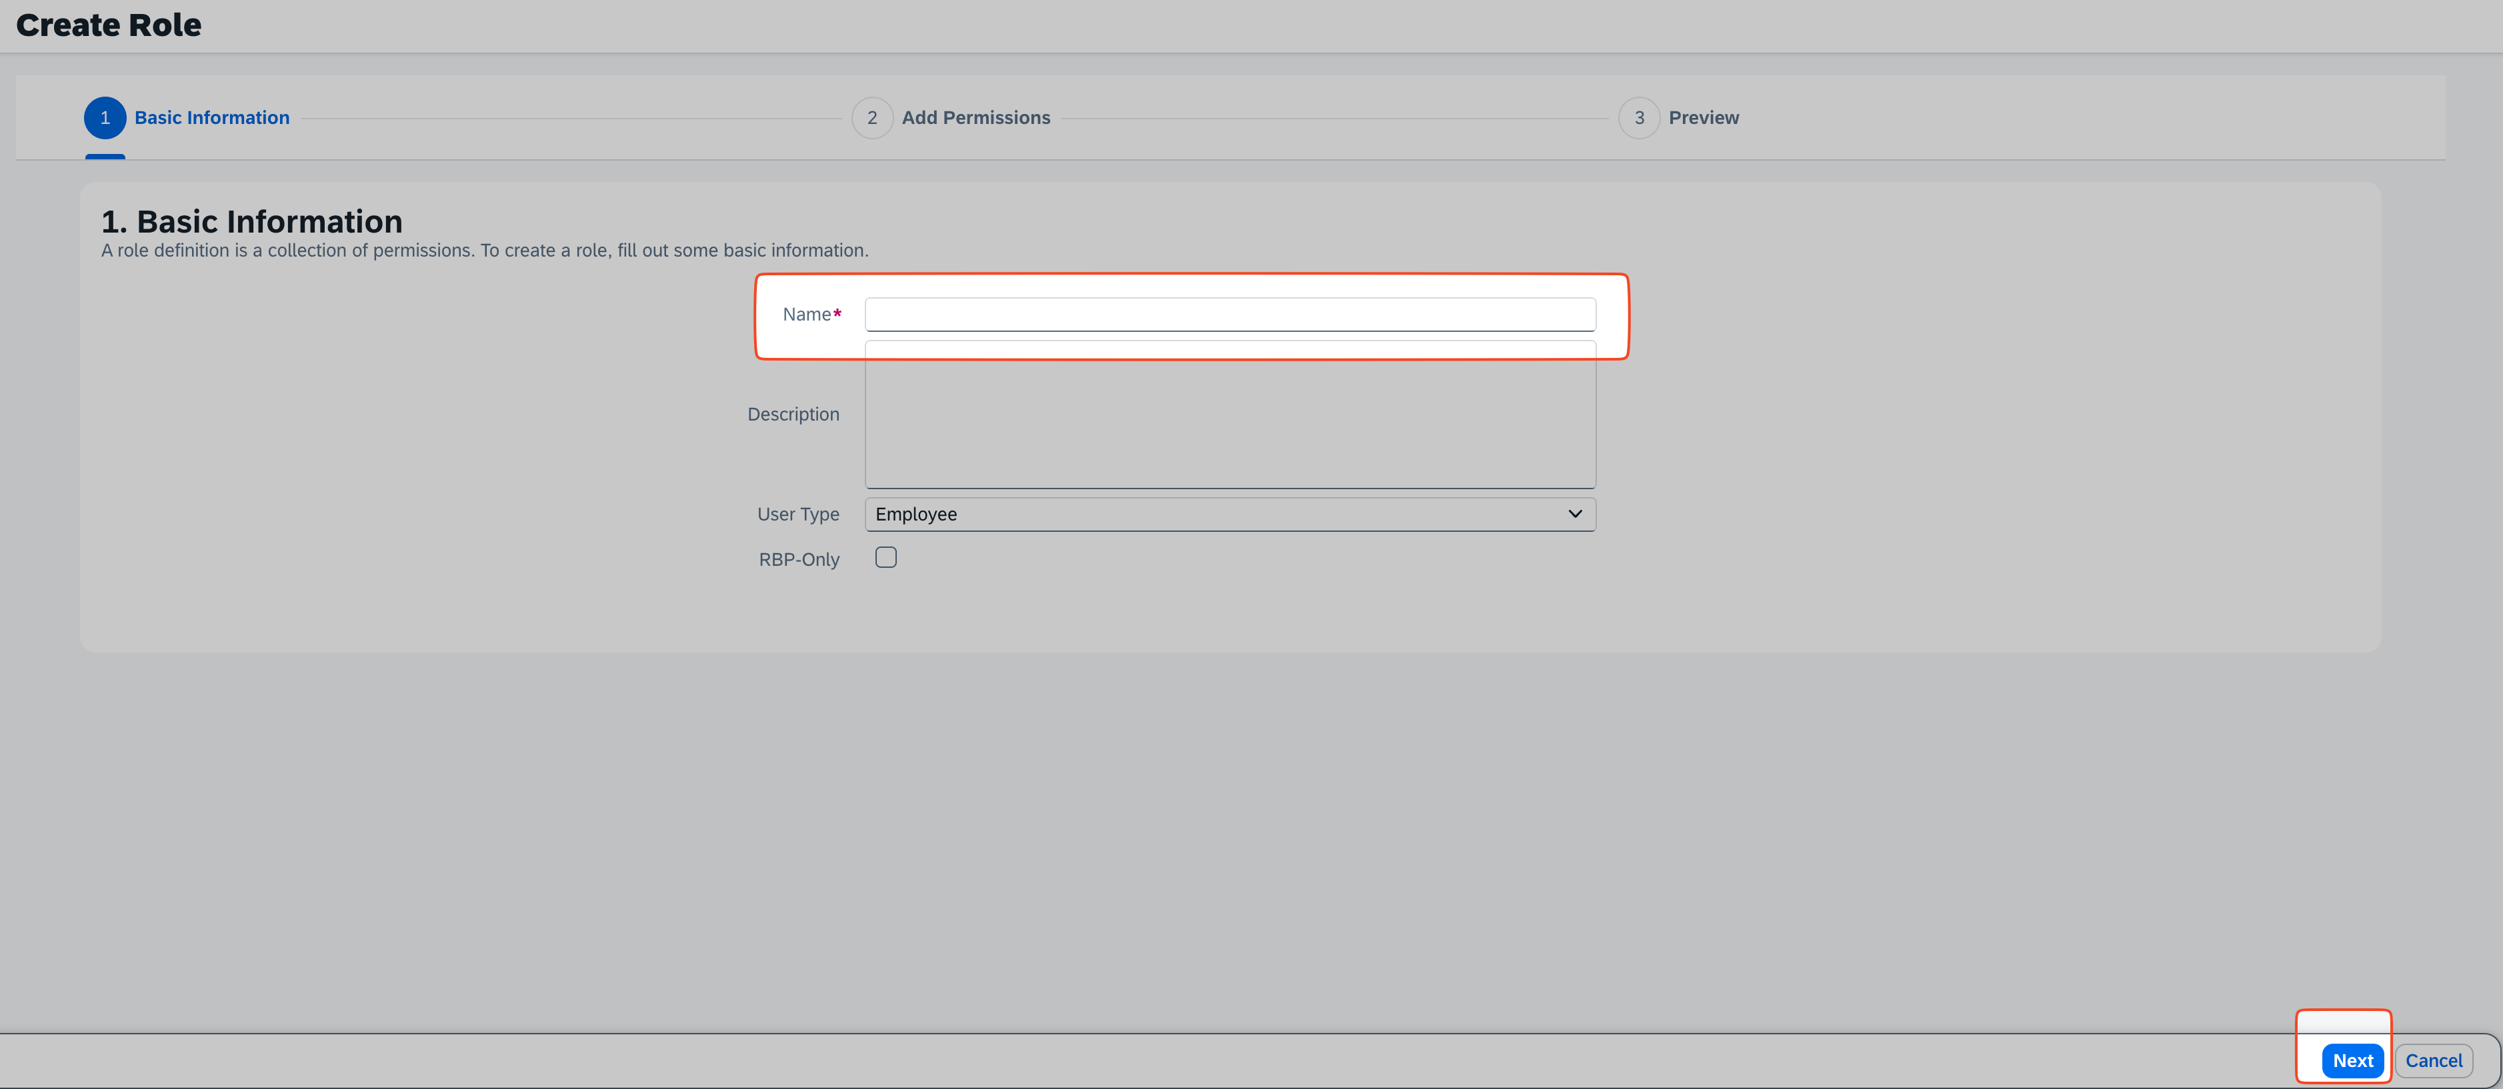2503x1089 pixels.
Task: Click the 'Name' required field label
Action: 811,314
